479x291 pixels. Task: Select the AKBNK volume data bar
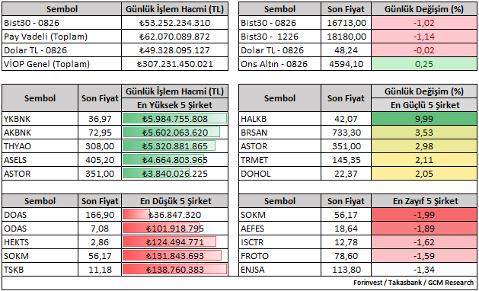[171, 133]
